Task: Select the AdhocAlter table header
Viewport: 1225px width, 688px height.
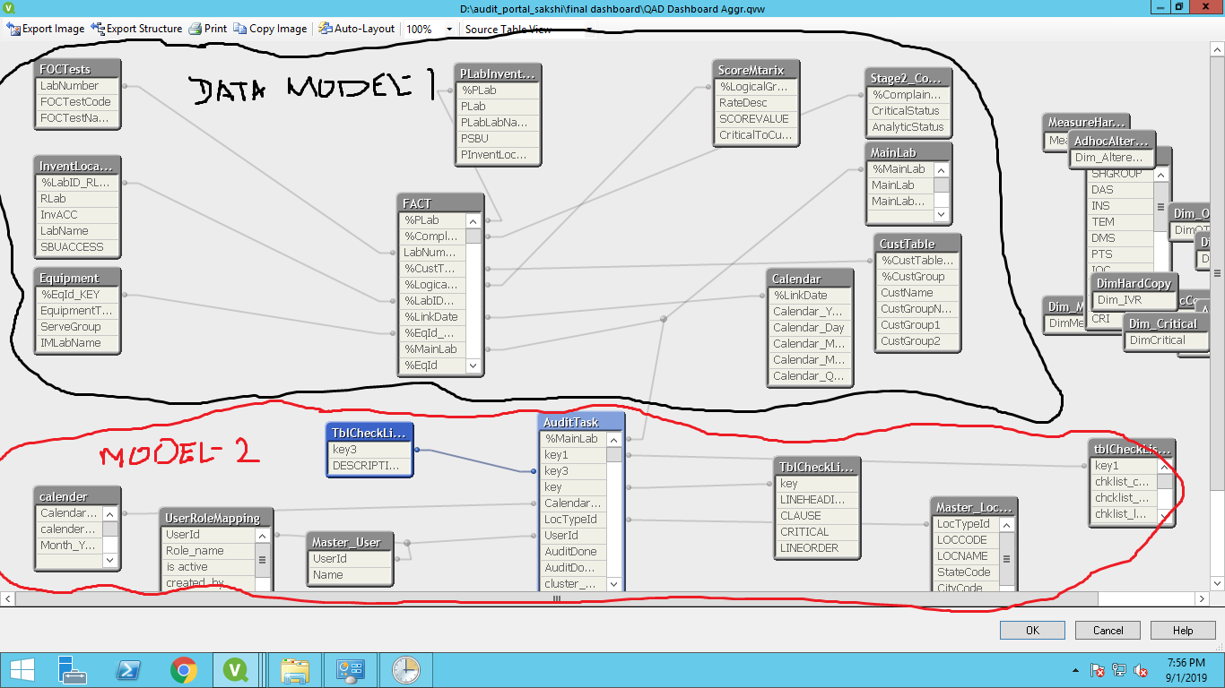Action: point(1111,141)
